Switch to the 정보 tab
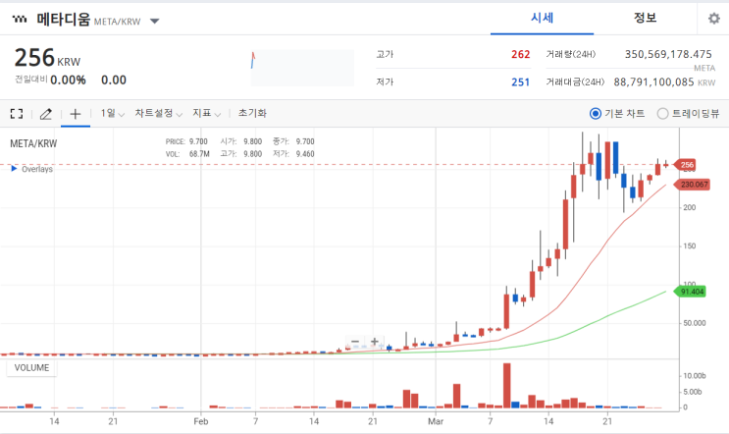729x434 pixels. [x=645, y=18]
